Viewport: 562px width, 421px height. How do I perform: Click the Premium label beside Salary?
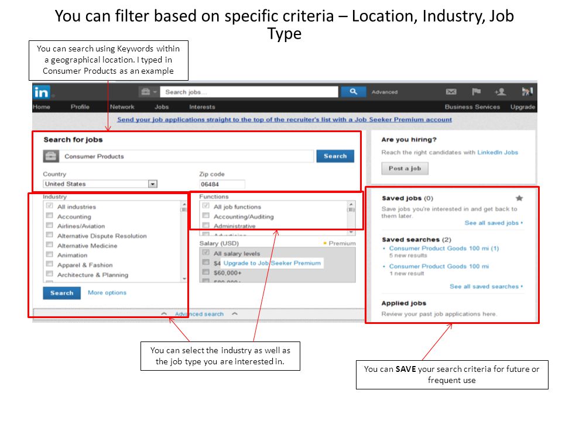(x=342, y=243)
